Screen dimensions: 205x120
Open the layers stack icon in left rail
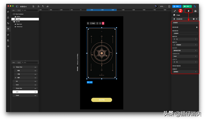pyautogui.click(x=8, y=29)
